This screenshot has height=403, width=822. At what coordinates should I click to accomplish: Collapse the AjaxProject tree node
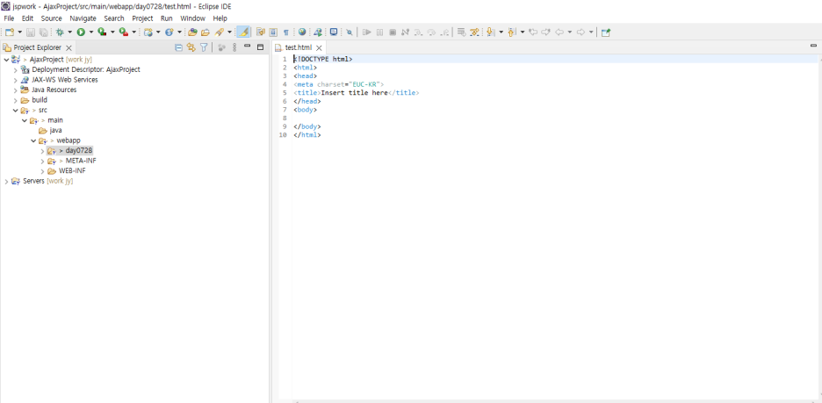click(x=6, y=60)
